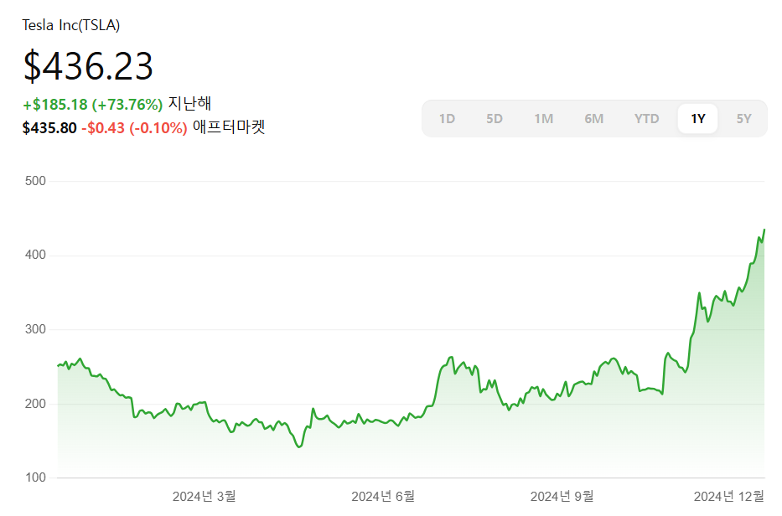Choose the 6M range tab

click(x=594, y=119)
